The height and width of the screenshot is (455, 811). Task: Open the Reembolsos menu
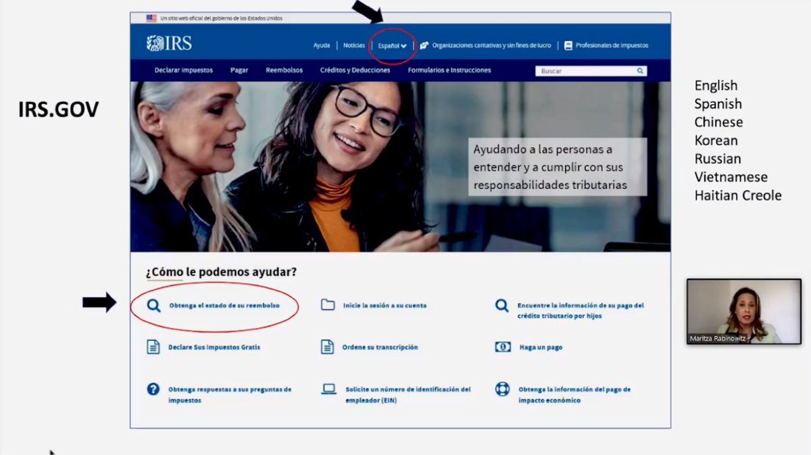[x=285, y=70]
